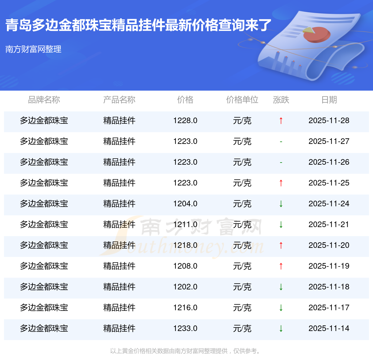Viewport: 373px width, 363px height.
Task: Click the 南方财富网整理 subtitle text
Action: 33,49
